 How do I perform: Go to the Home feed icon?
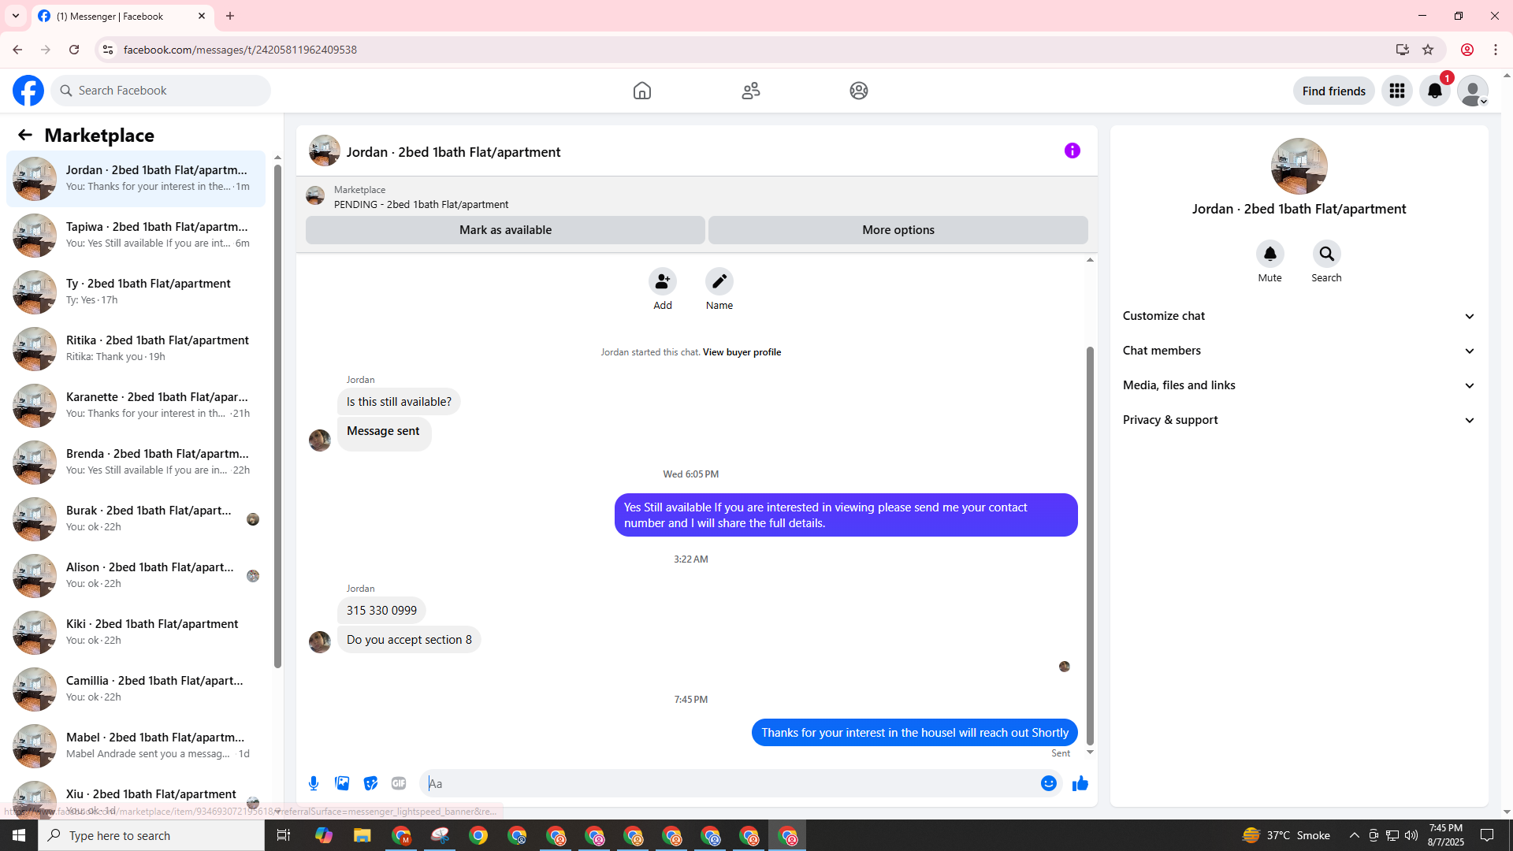point(642,91)
